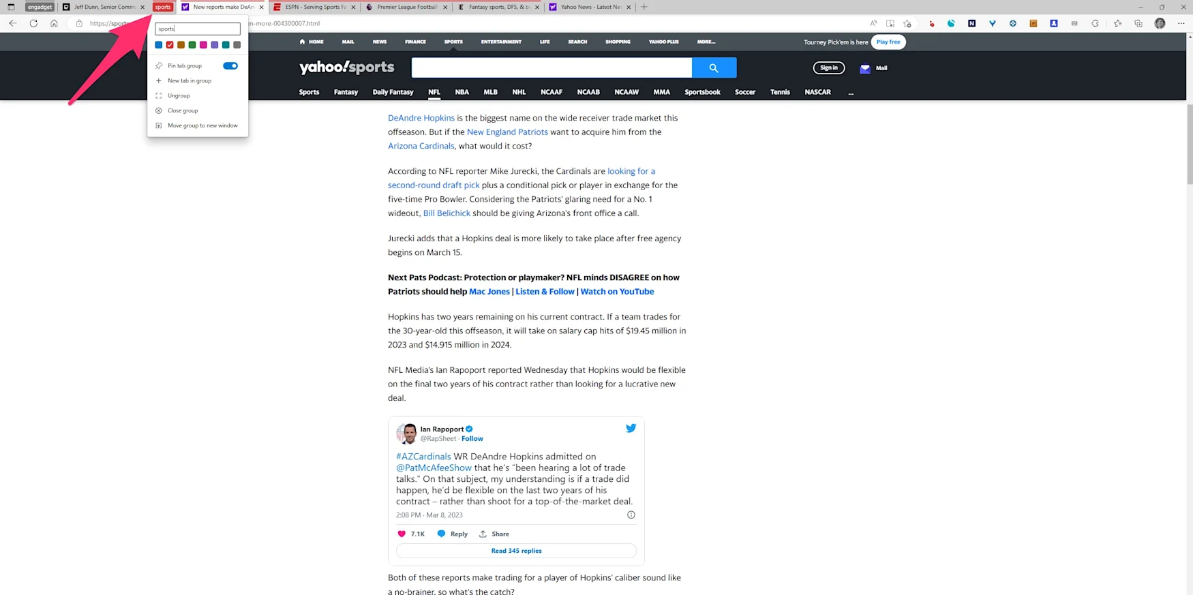This screenshot has width=1193, height=595.
Task: Refresh the page
Action: point(33,23)
